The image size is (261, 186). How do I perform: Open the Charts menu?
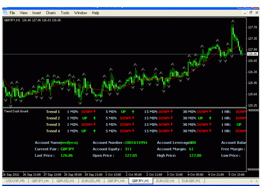51,13
